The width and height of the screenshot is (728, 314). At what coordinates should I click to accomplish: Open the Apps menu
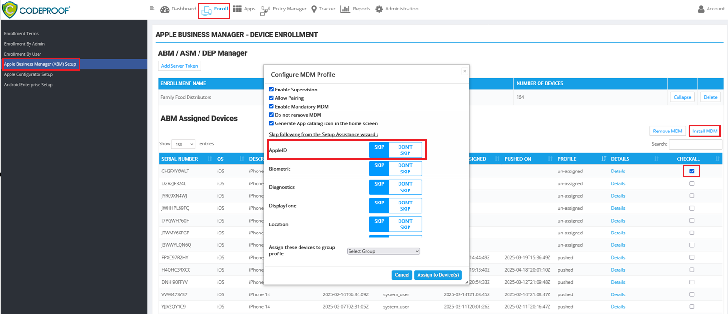click(249, 9)
